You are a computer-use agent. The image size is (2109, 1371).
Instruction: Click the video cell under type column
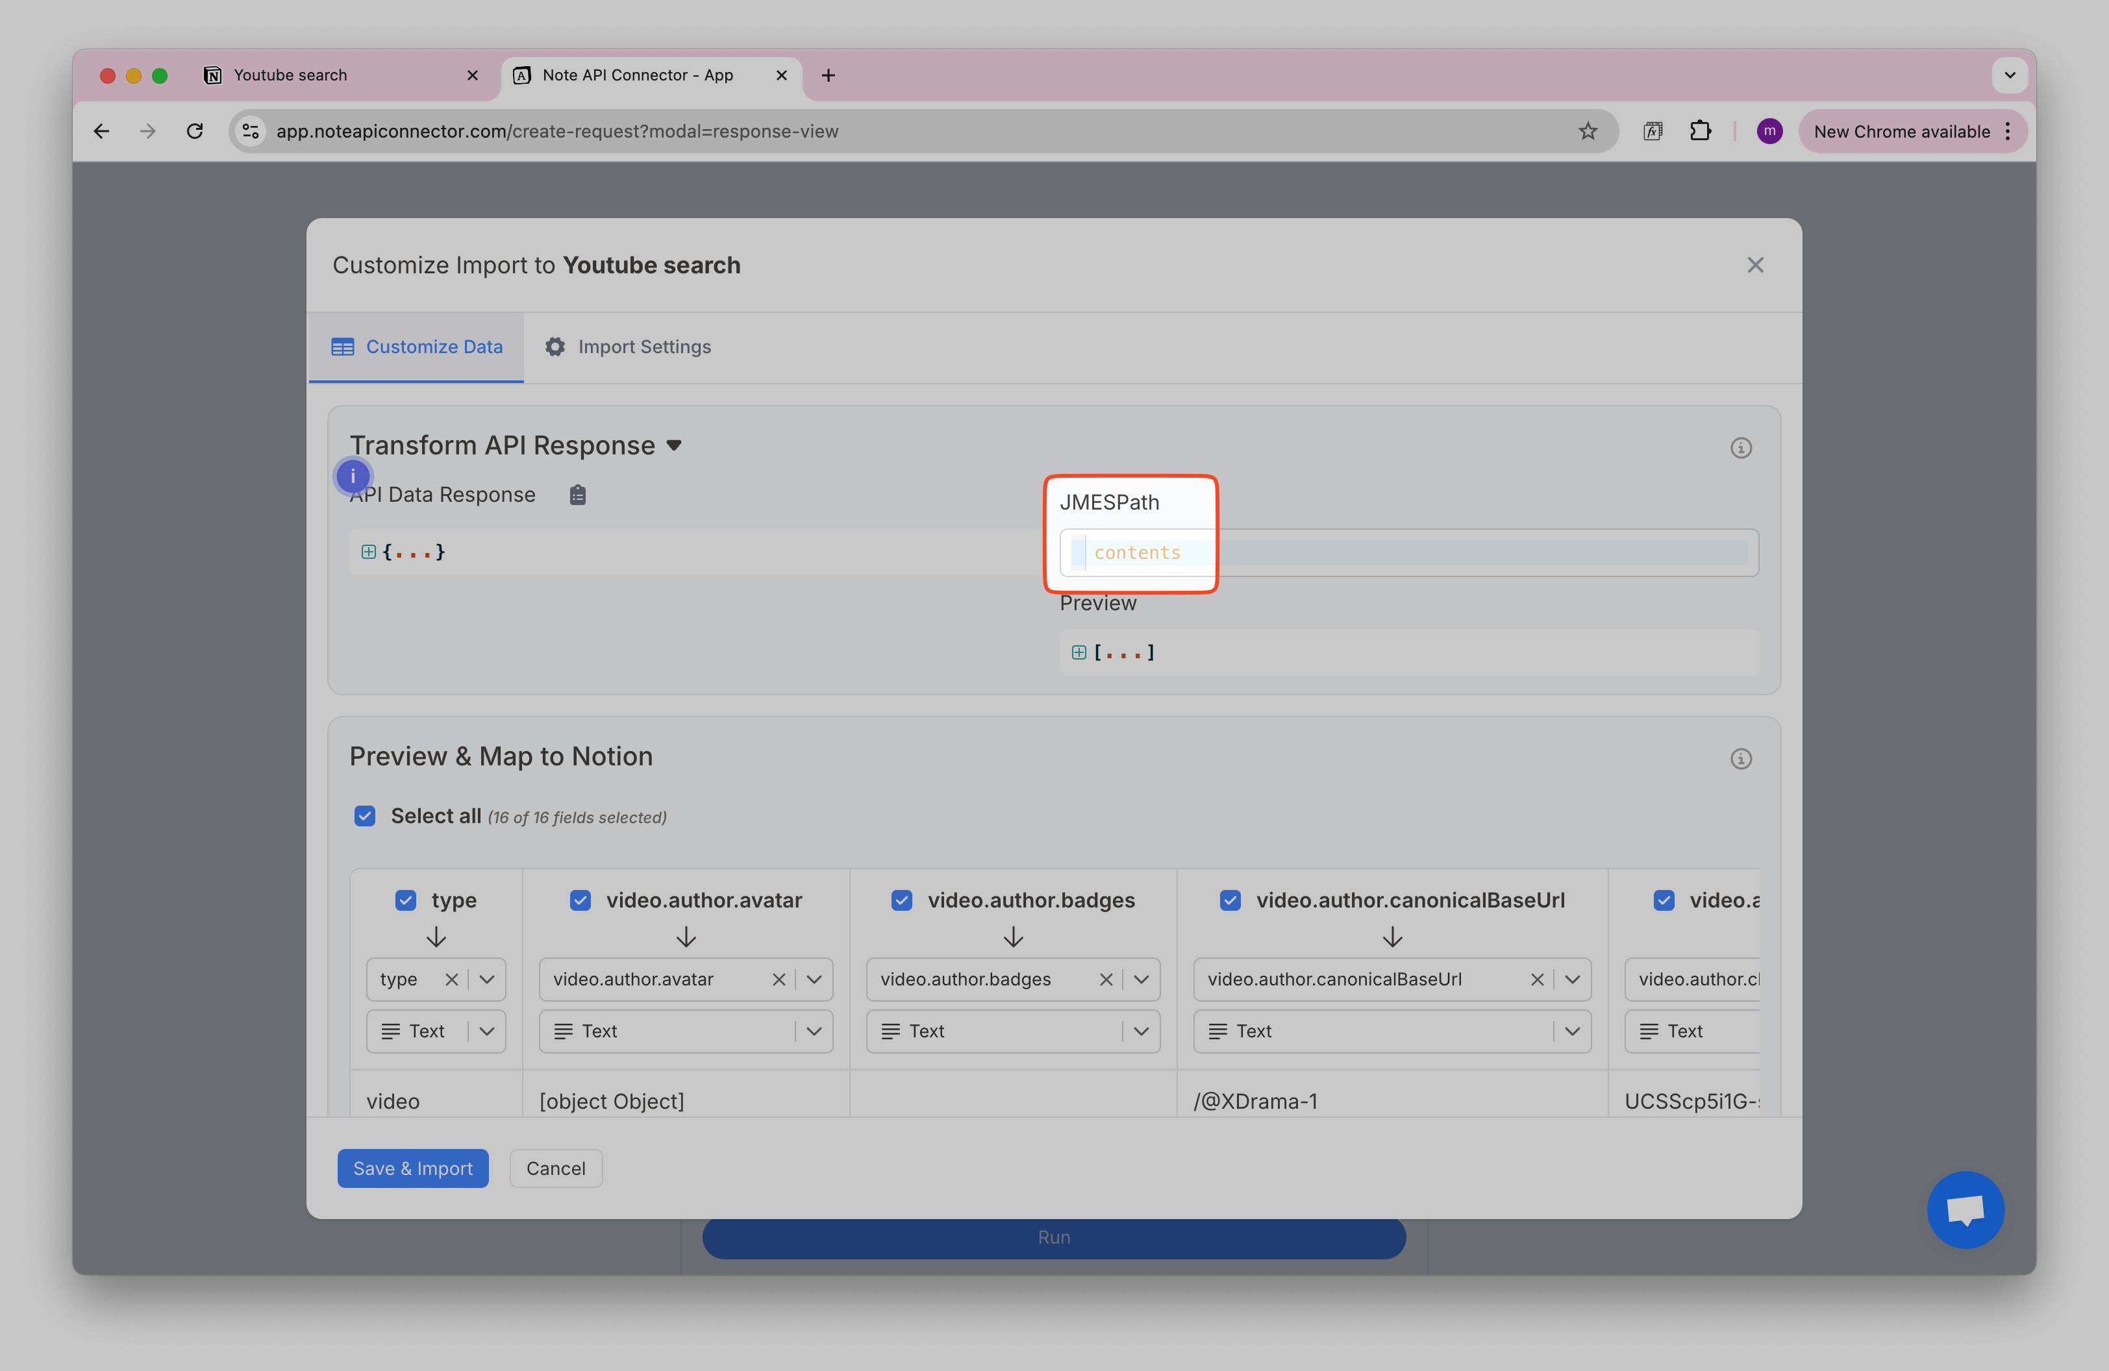[393, 1101]
